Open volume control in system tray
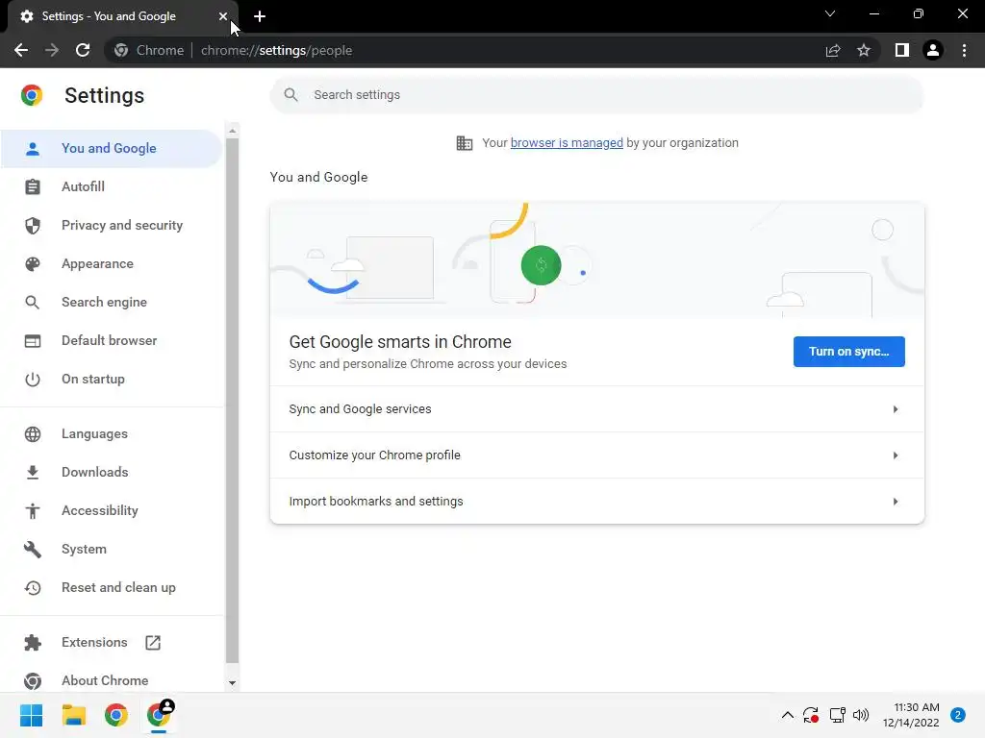 pos(861,715)
